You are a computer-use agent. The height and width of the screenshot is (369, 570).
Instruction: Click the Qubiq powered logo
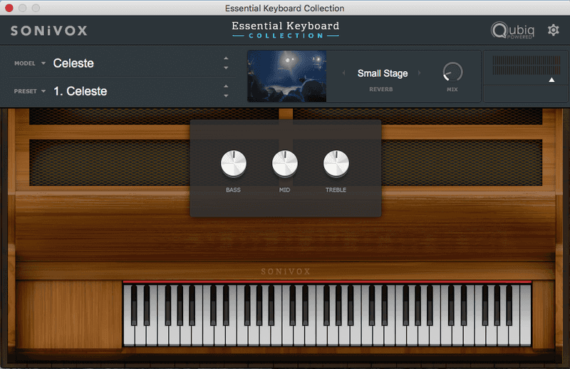(512, 30)
